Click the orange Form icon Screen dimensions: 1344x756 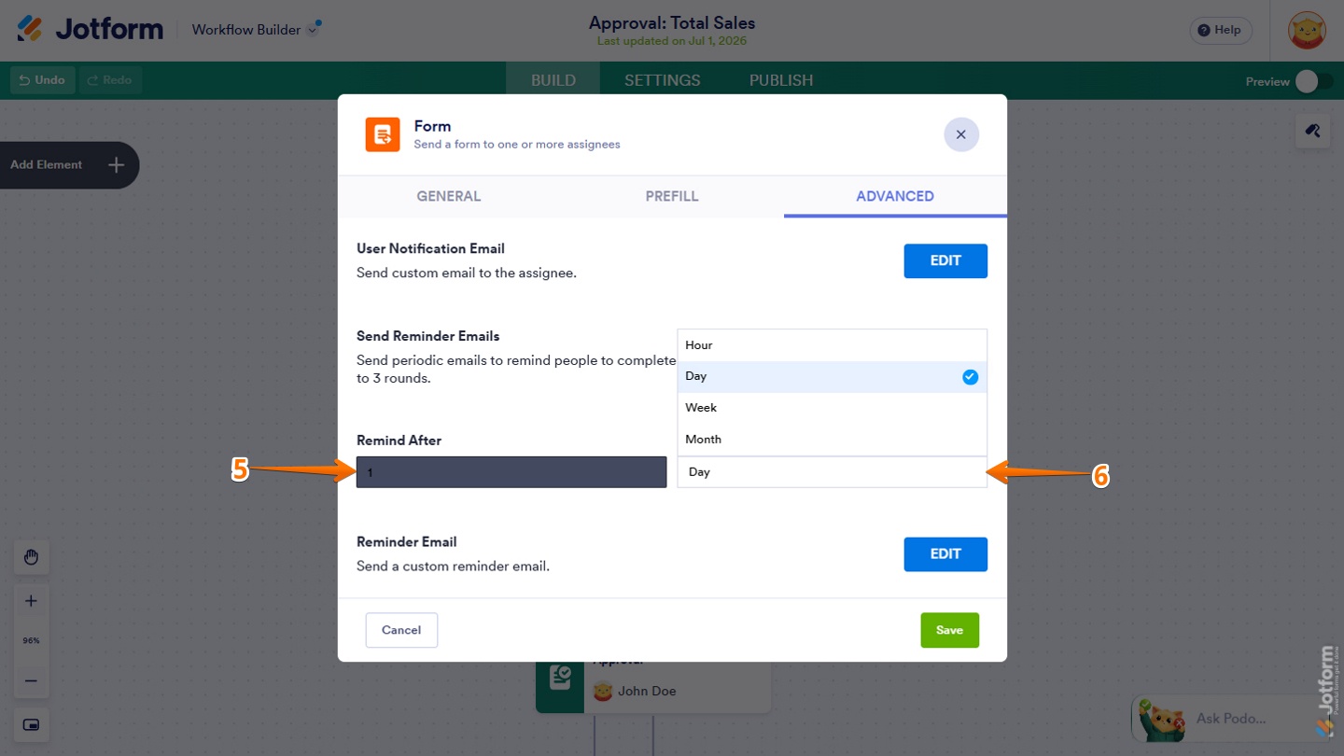pyautogui.click(x=383, y=134)
